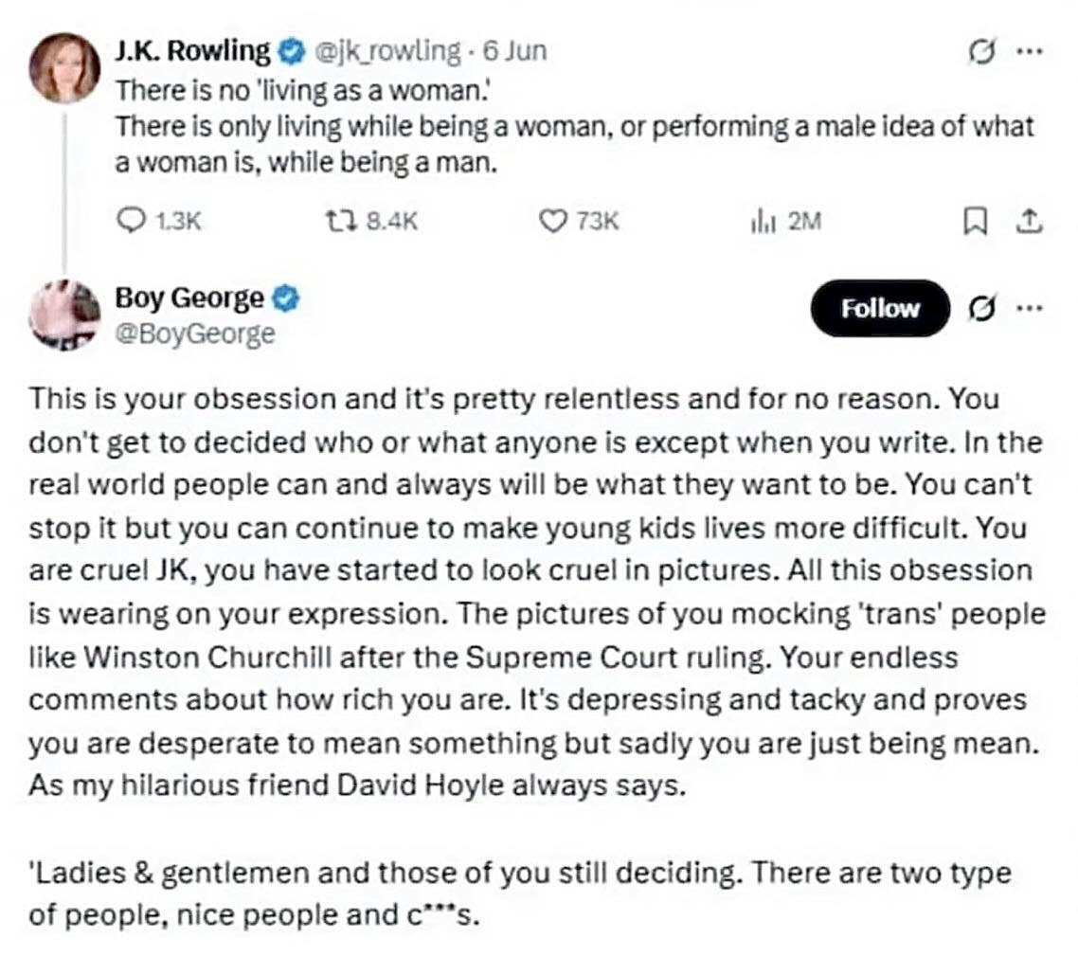This screenshot has height=974, width=1078.
Task: Open the @BoyGeorge handle link
Action: (x=194, y=334)
